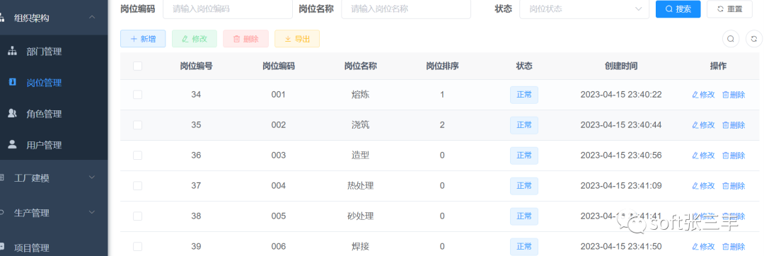The height and width of the screenshot is (256, 764).
Task: Click the blue 搜索 button
Action: [x=678, y=8]
